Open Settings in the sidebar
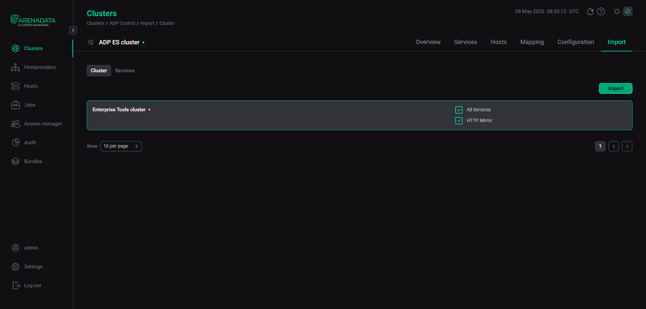 (x=33, y=267)
